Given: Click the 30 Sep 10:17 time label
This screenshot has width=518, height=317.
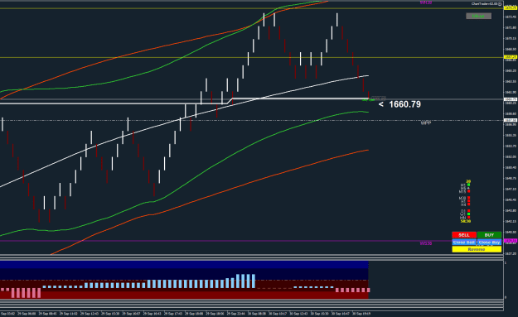Looking at the screenshot, I should pyautogui.click(x=278, y=314).
